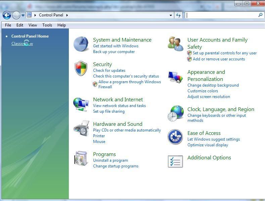265x201 pixels.
Task: Click the Hardware and Sound printer icon
Action: click(81, 129)
